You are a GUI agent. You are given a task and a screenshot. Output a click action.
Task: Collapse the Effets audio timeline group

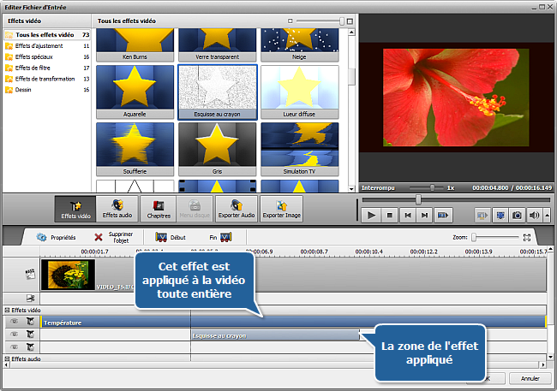(x=7, y=359)
